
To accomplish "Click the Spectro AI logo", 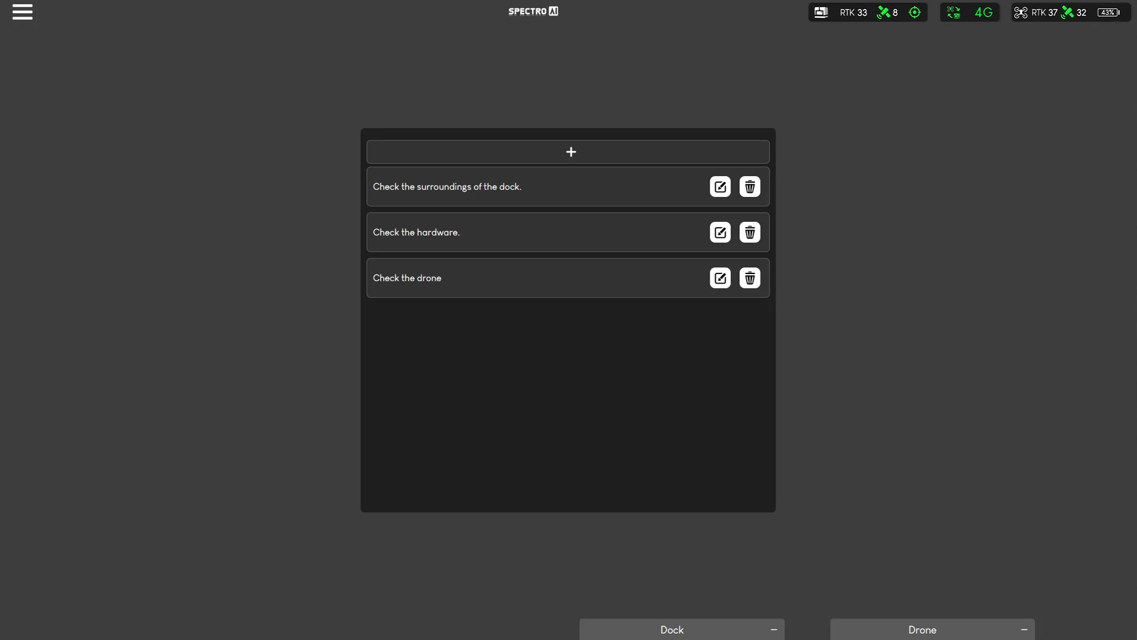I will (x=532, y=11).
